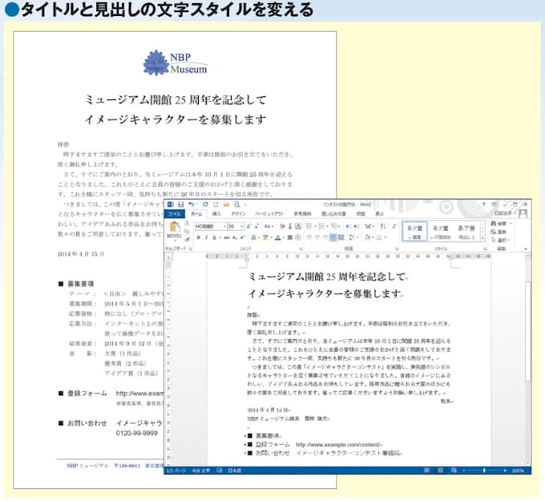The image size is (545, 501).
Task: Open the font size dropdown
Action: coord(243,227)
